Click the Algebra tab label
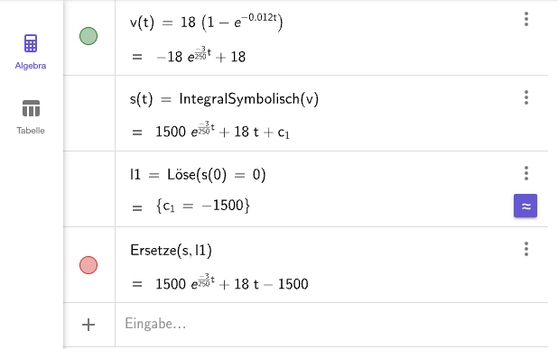The width and height of the screenshot is (558, 349). [31, 66]
